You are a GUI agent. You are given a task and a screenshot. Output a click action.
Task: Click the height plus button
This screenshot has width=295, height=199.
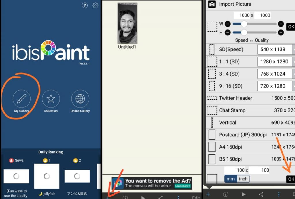coord(281,33)
